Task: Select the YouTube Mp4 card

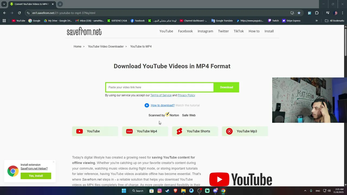Action: (x=145, y=131)
